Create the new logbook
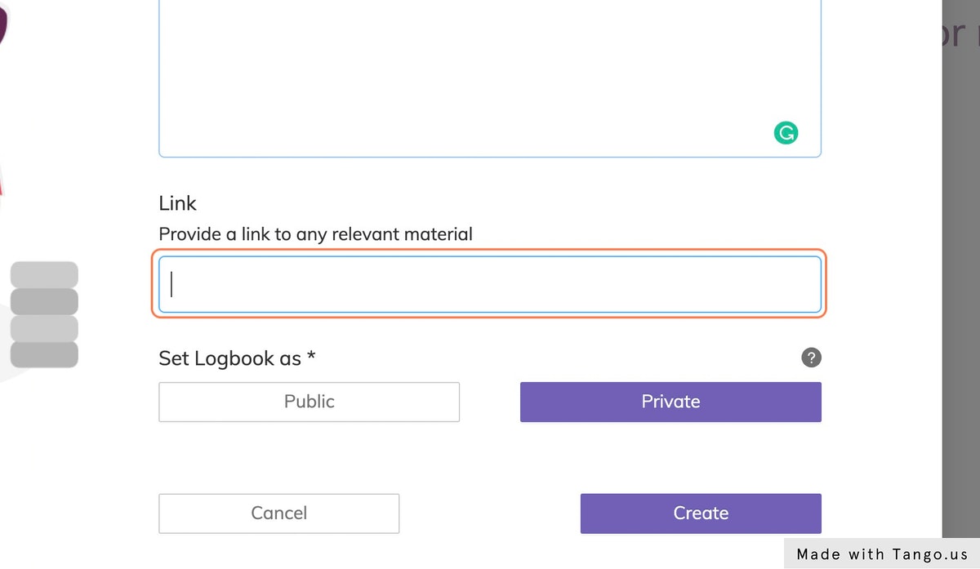The image size is (980, 569). [700, 513]
